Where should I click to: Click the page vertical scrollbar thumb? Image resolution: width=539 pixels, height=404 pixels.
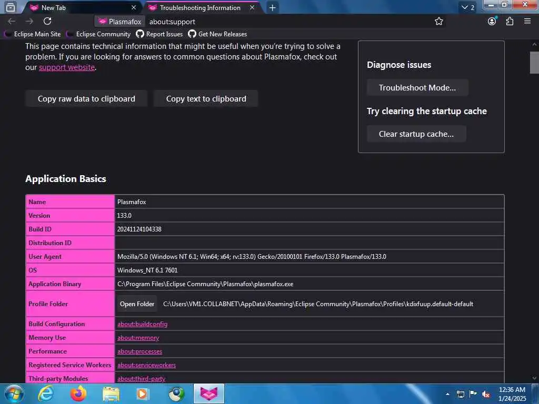[534, 63]
